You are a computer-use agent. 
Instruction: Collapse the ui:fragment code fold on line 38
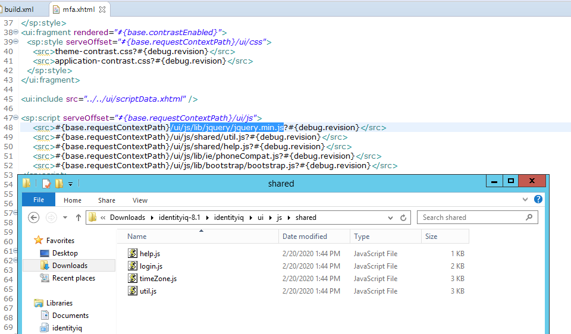tap(17, 32)
